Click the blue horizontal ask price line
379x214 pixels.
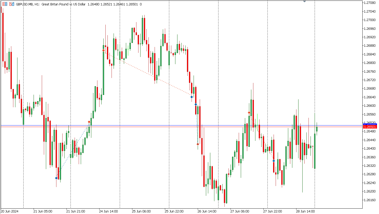tap(182, 125)
